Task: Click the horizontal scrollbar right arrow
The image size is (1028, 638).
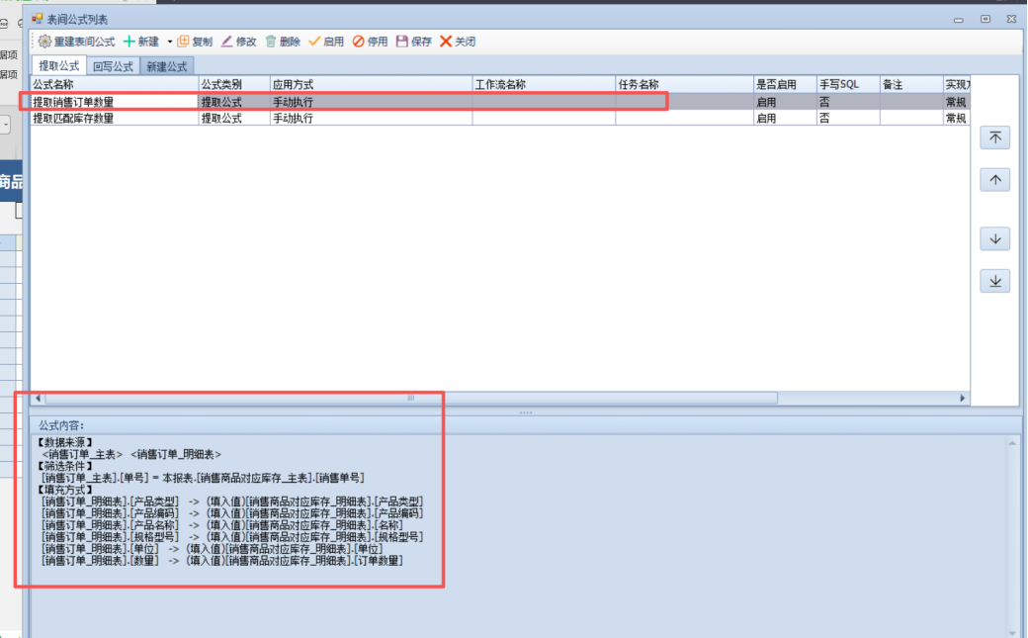Action: click(963, 398)
